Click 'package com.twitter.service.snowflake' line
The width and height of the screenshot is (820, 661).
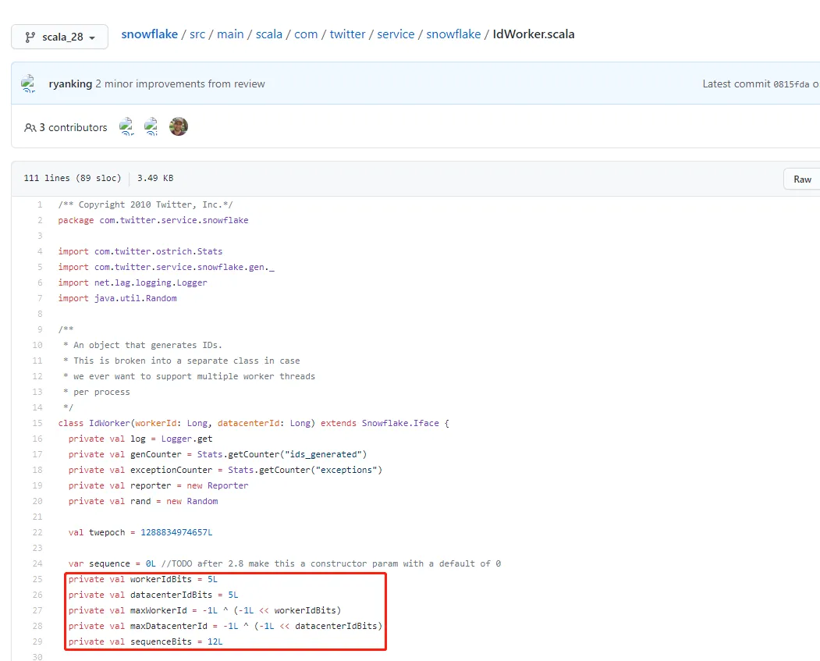pyautogui.click(x=153, y=221)
